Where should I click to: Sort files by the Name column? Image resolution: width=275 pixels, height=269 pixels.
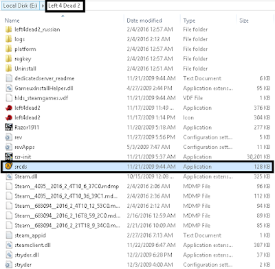[x=12, y=21]
